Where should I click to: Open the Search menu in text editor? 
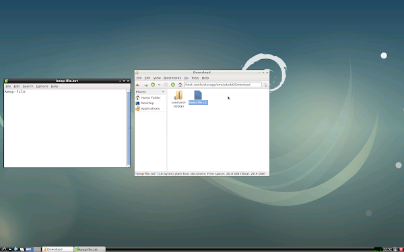[28, 87]
